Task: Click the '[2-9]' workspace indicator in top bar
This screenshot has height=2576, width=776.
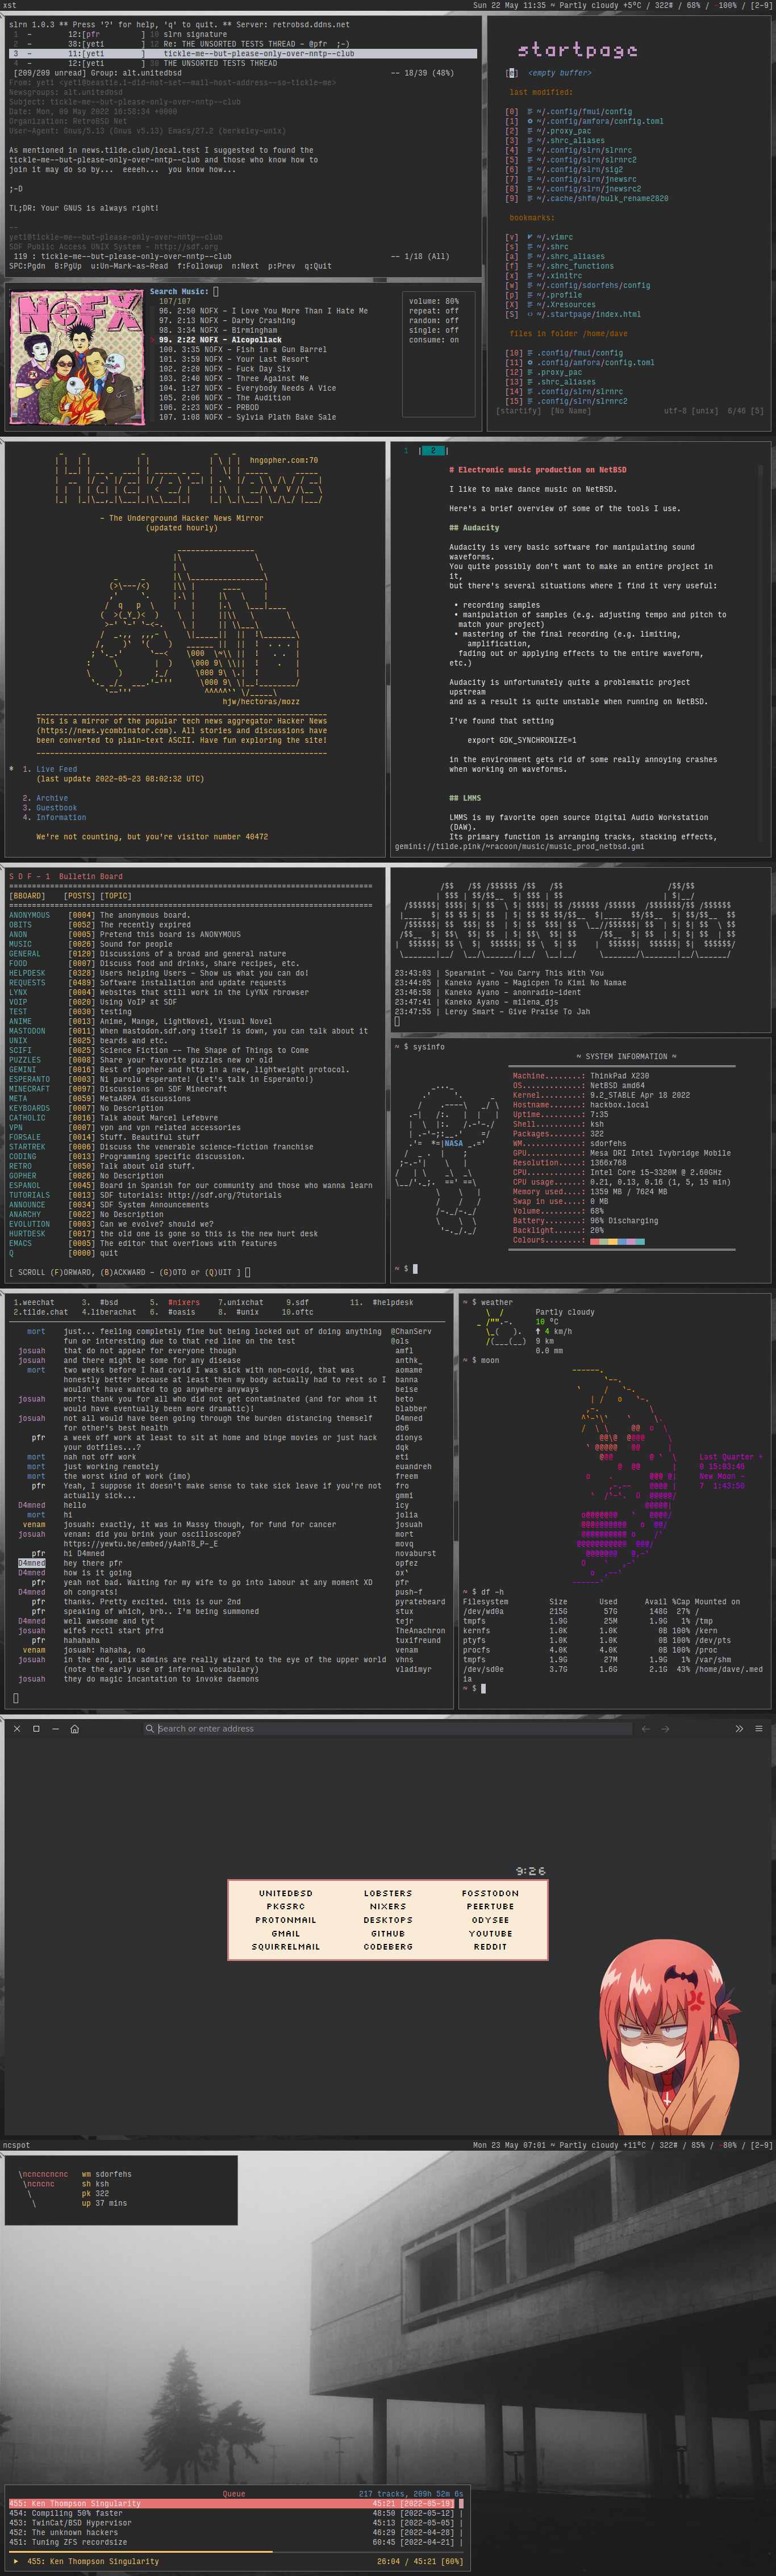Action: coord(761,5)
